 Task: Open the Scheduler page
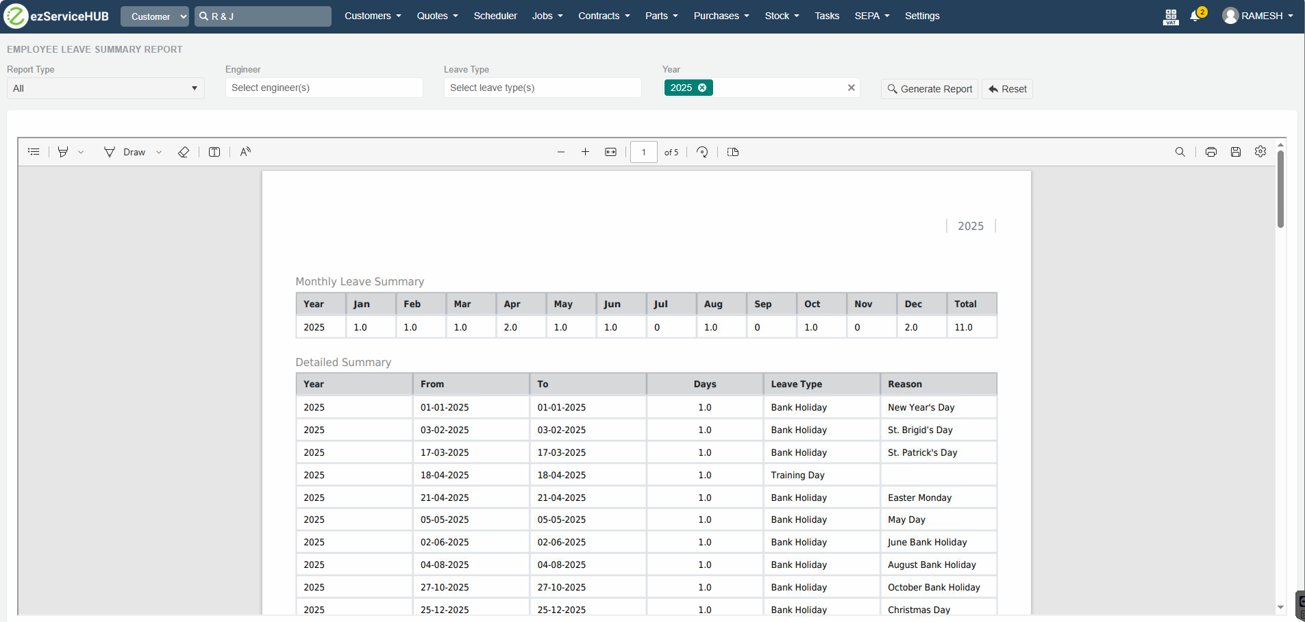click(495, 16)
